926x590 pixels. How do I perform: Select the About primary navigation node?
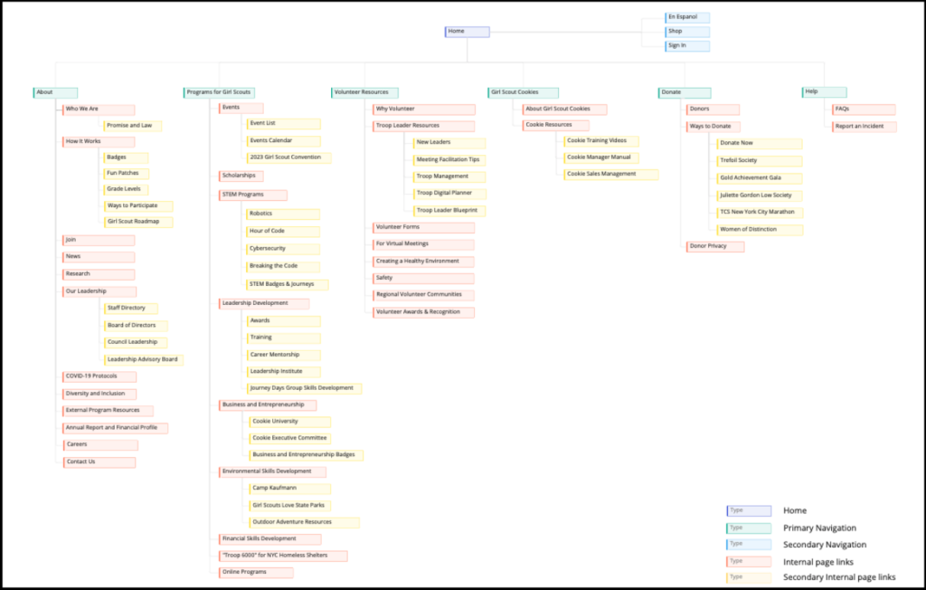tap(55, 93)
